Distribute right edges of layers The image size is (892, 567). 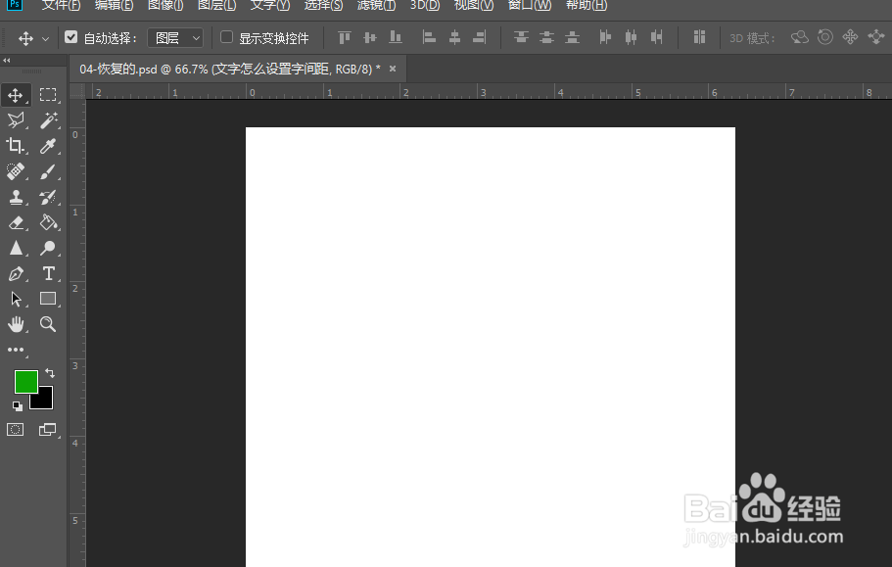click(656, 37)
